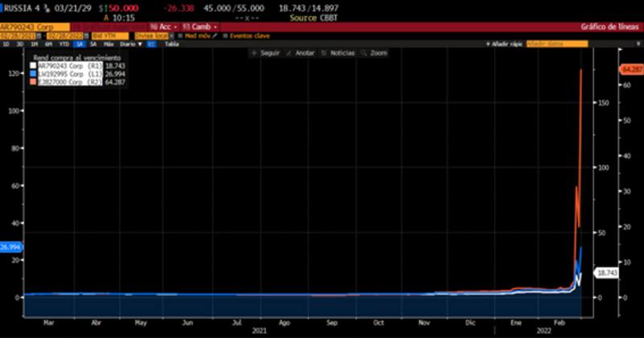Screen dimensions: 644x338
Task: Click the Gráfico de líneas label
Action: click(x=609, y=27)
